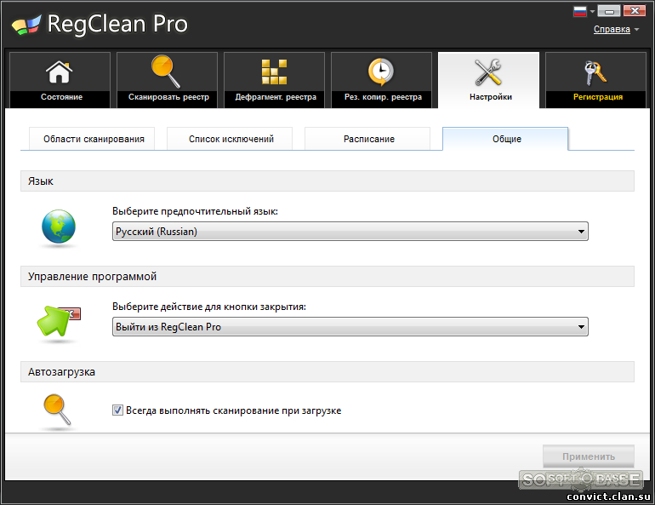
Task: Open the preferred language dropdown Русский (Russian)
Action: click(x=350, y=231)
